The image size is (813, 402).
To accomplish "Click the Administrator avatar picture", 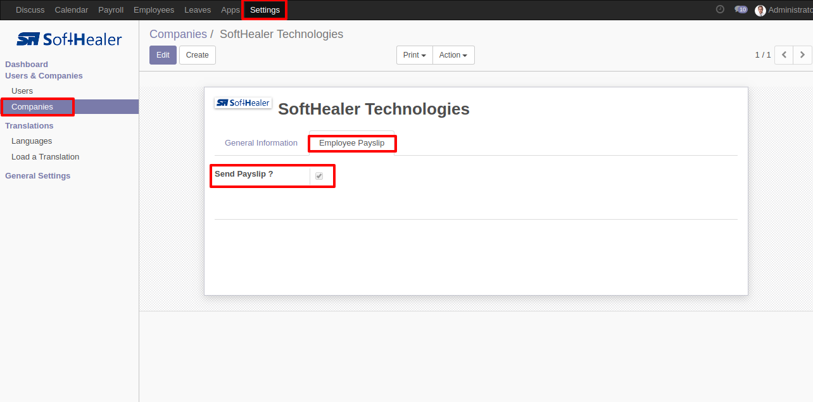I will coord(760,10).
